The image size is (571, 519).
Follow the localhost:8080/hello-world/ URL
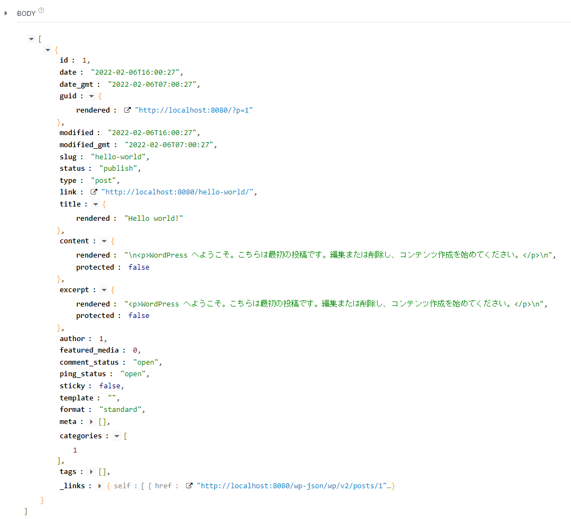tap(178, 192)
